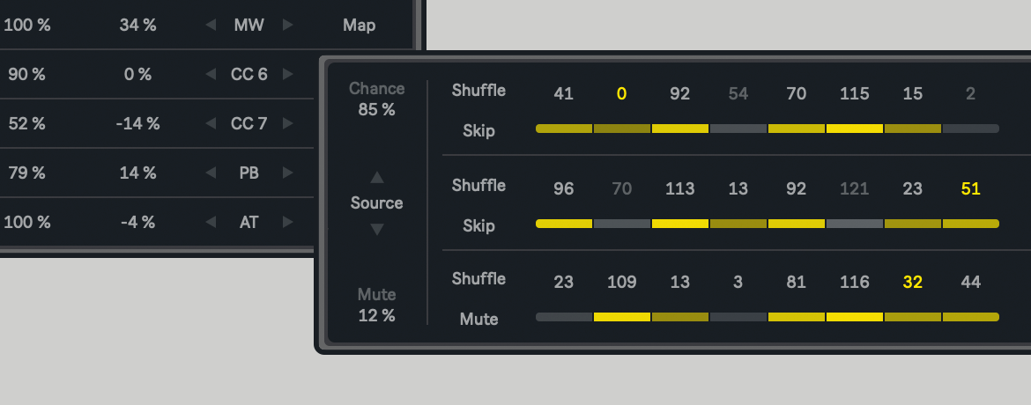Image resolution: width=1031 pixels, height=405 pixels.
Task: Click left arrow beside MW source
Action: (x=211, y=25)
